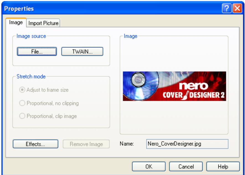
Task: Click the Name: label
Action: point(127,144)
